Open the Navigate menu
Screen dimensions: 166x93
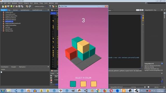(x=15, y=3)
